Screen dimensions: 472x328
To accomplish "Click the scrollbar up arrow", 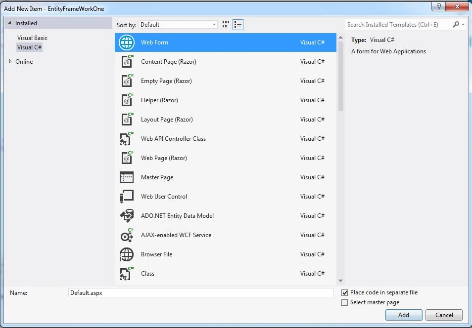I will pyautogui.click(x=340, y=38).
